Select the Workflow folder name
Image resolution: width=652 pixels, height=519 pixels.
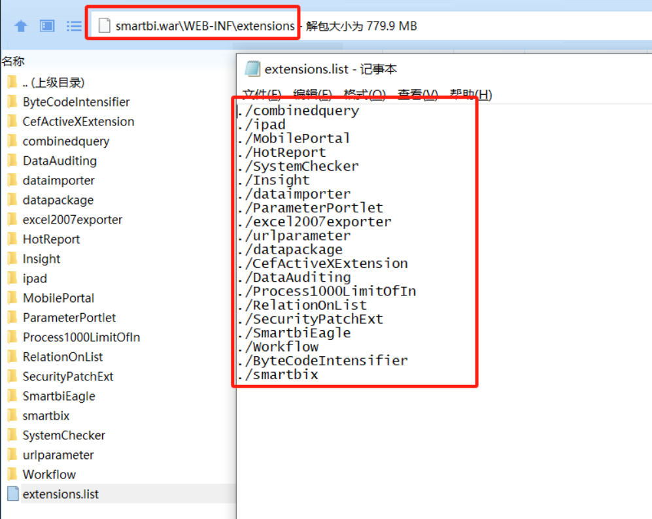pos(49,474)
